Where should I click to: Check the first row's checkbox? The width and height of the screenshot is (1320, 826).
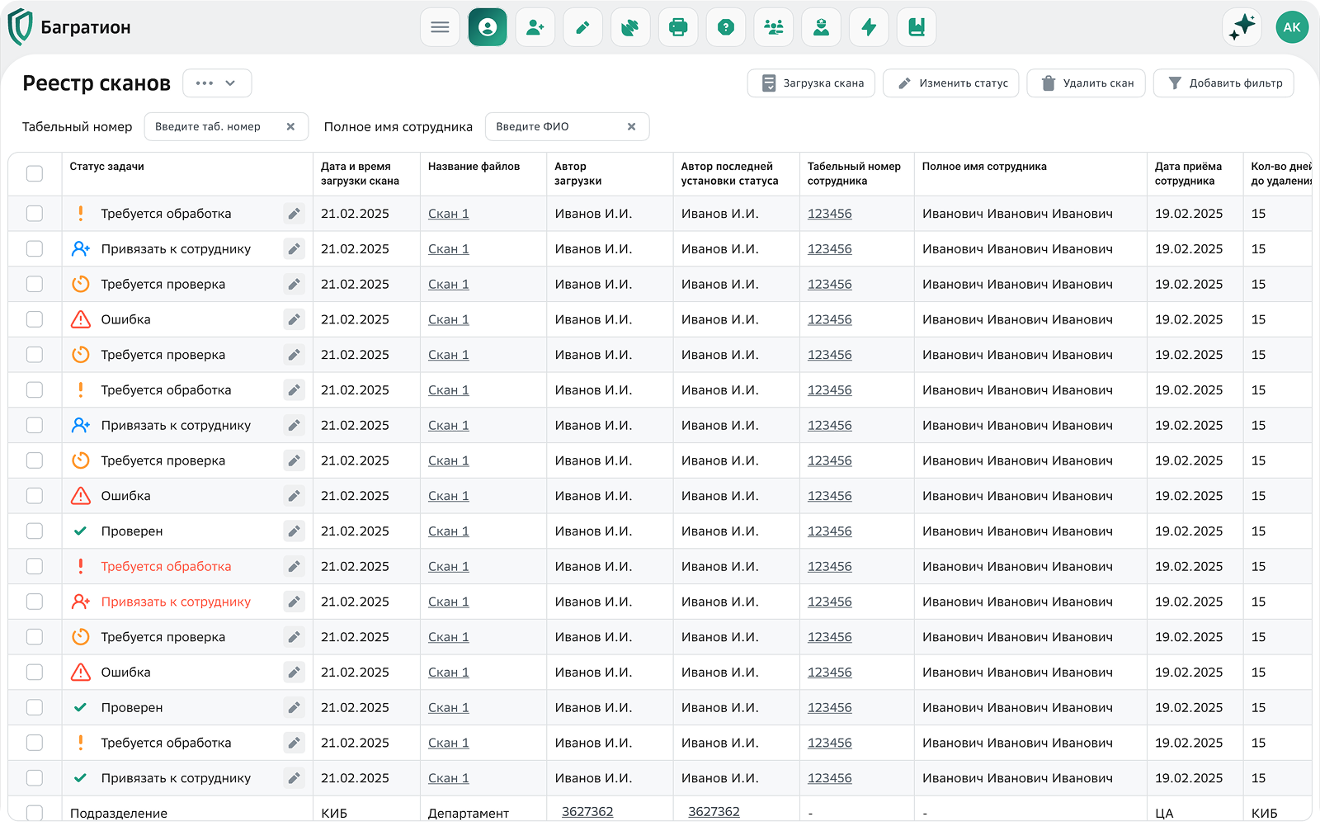click(x=35, y=214)
